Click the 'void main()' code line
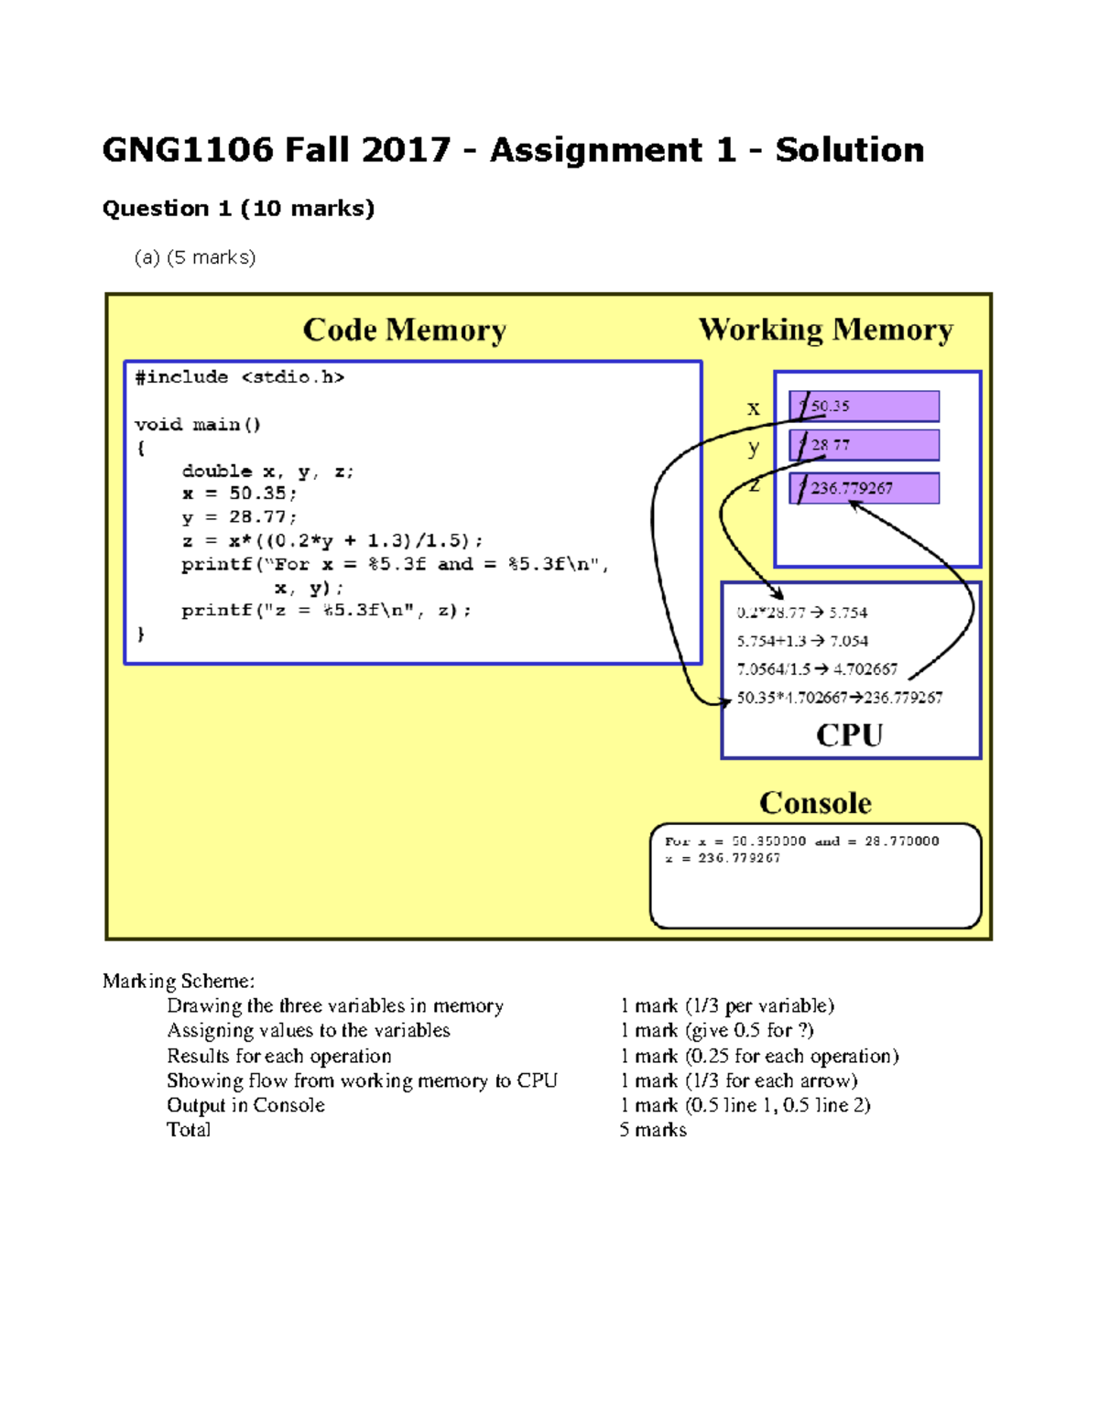Image resolution: width=1099 pixels, height=1422 pixels. (x=198, y=425)
